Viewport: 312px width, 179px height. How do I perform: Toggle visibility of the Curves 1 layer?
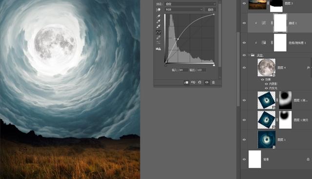coord(244,23)
